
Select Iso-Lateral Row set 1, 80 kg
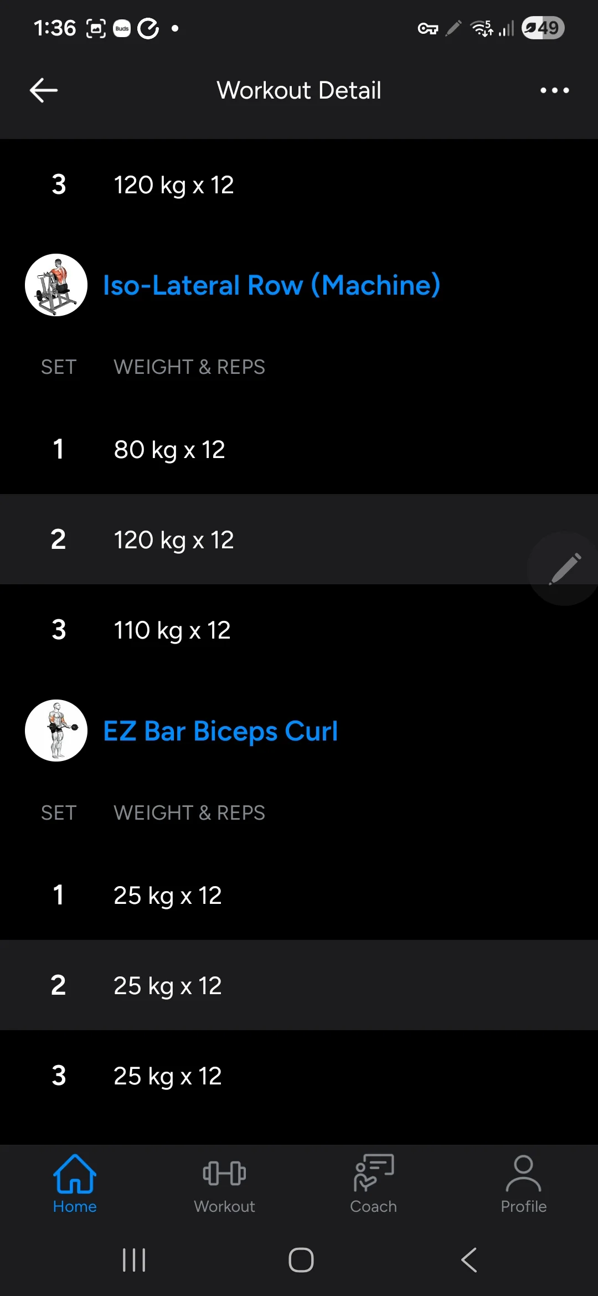point(299,449)
